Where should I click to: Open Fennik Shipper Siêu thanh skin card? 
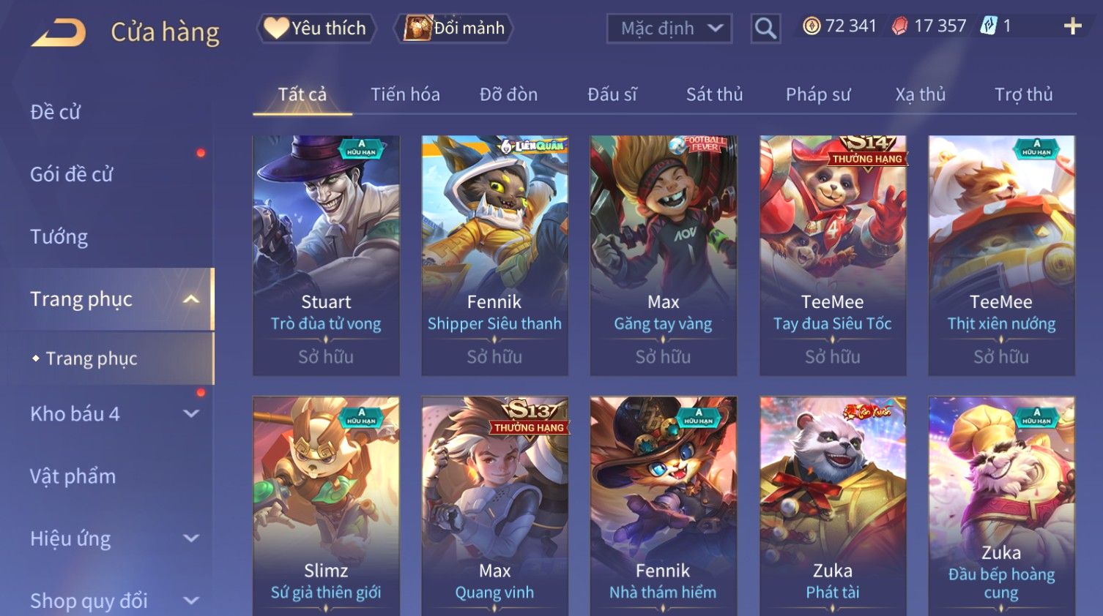coord(494,255)
